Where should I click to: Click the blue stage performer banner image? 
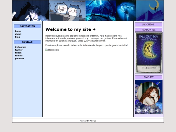pyautogui.click(x=126, y=10)
